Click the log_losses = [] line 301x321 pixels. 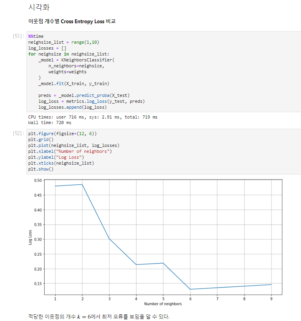click(47, 48)
